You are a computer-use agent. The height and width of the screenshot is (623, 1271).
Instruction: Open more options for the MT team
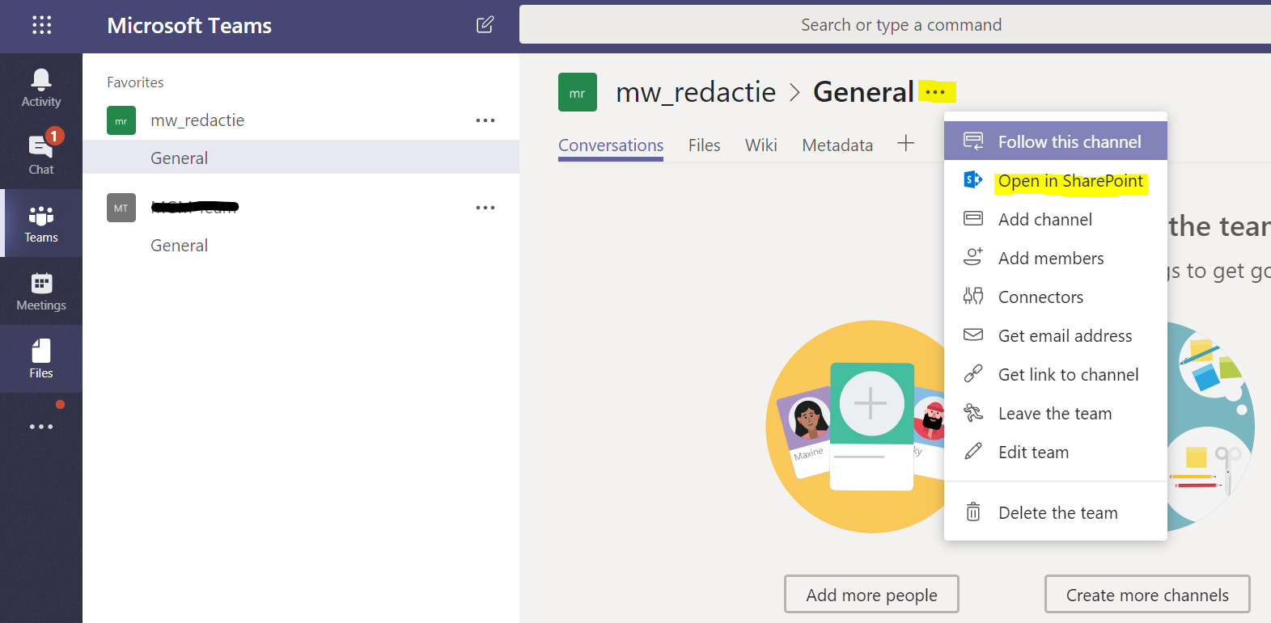pyautogui.click(x=485, y=208)
